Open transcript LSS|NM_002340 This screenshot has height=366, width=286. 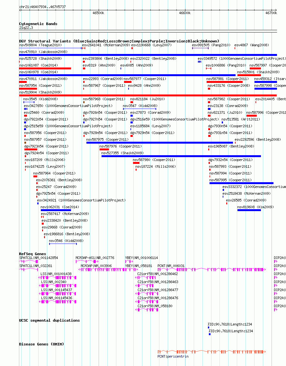54,282
